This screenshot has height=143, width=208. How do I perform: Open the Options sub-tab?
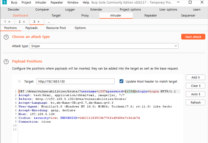[80, 28]
